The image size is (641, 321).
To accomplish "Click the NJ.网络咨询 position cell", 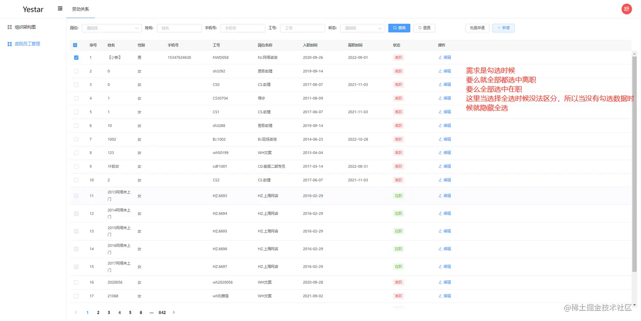I will 268,58.
